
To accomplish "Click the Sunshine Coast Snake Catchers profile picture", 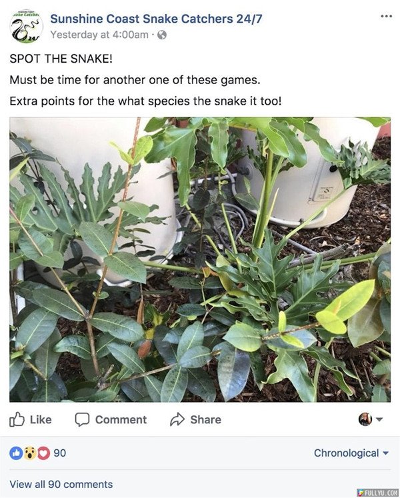I will [27, 27].
